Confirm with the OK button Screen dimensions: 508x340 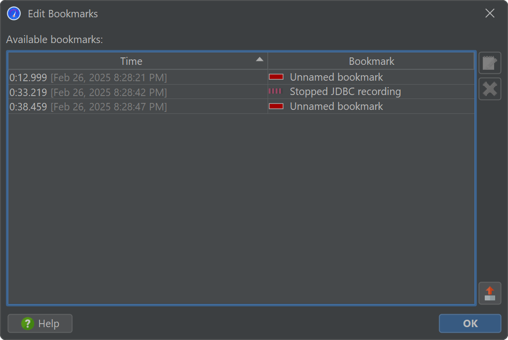point(470,324)
